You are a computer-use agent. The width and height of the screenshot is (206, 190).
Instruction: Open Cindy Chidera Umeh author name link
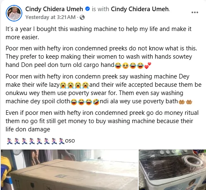[54, 9]
